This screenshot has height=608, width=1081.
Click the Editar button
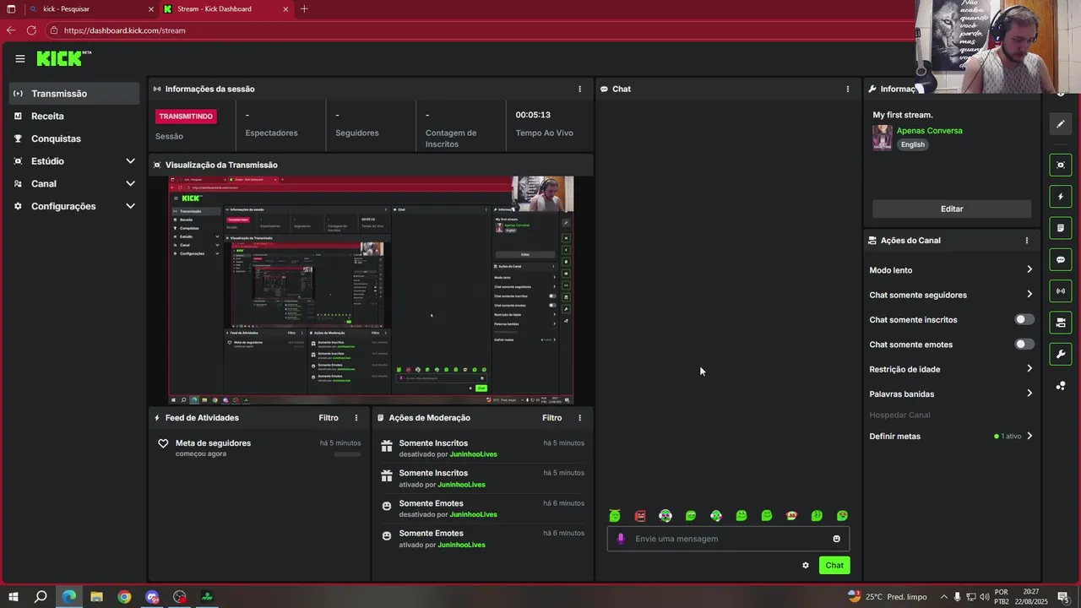coord(952,209)
